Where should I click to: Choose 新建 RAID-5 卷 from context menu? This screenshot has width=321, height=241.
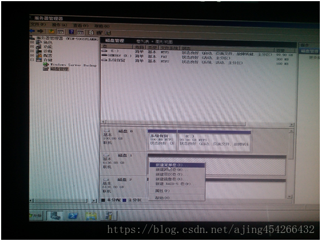click(x=177, y=184)
